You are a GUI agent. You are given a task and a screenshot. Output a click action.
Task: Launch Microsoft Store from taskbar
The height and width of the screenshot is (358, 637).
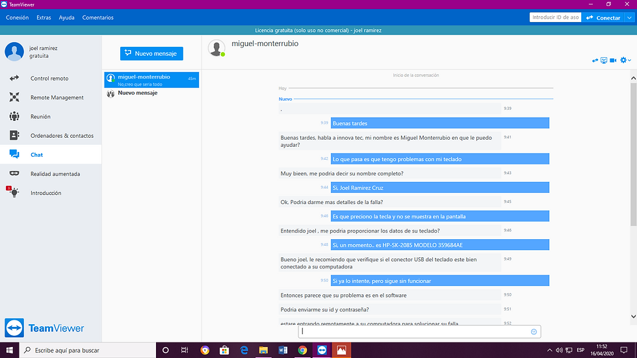pos(224,350)
